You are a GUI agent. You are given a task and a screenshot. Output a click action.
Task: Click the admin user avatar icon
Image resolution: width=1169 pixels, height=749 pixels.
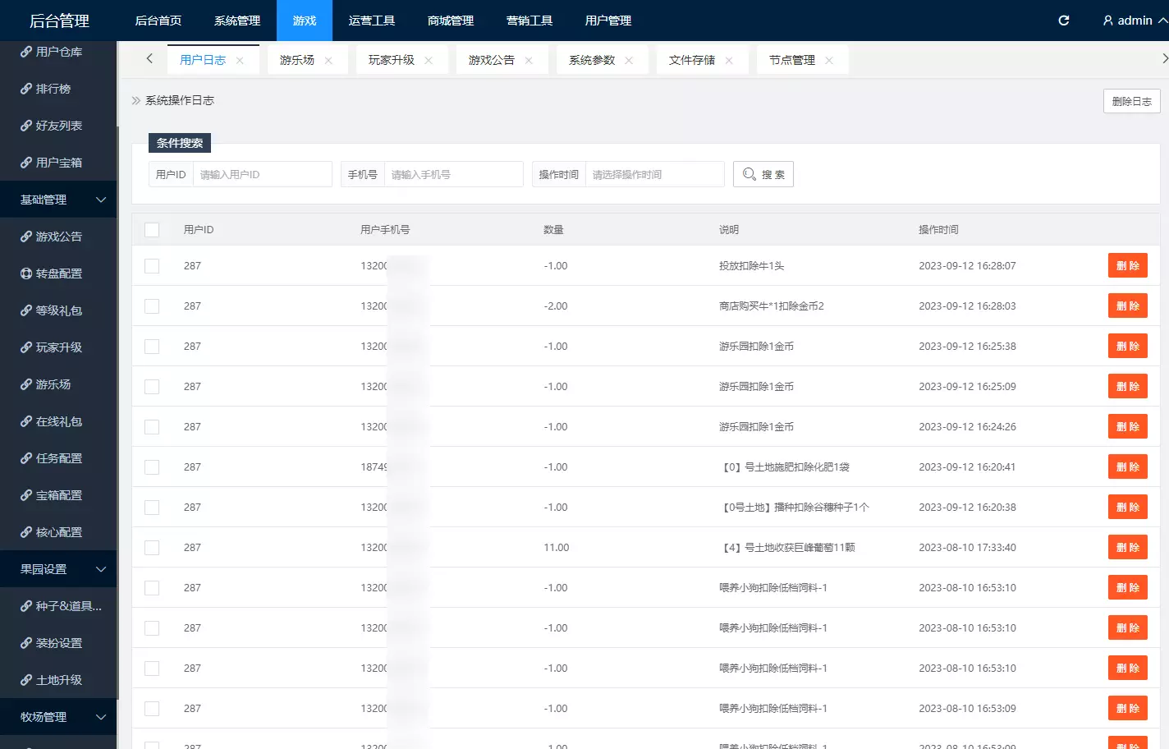pyautogui.click(x=1107, y=21)
